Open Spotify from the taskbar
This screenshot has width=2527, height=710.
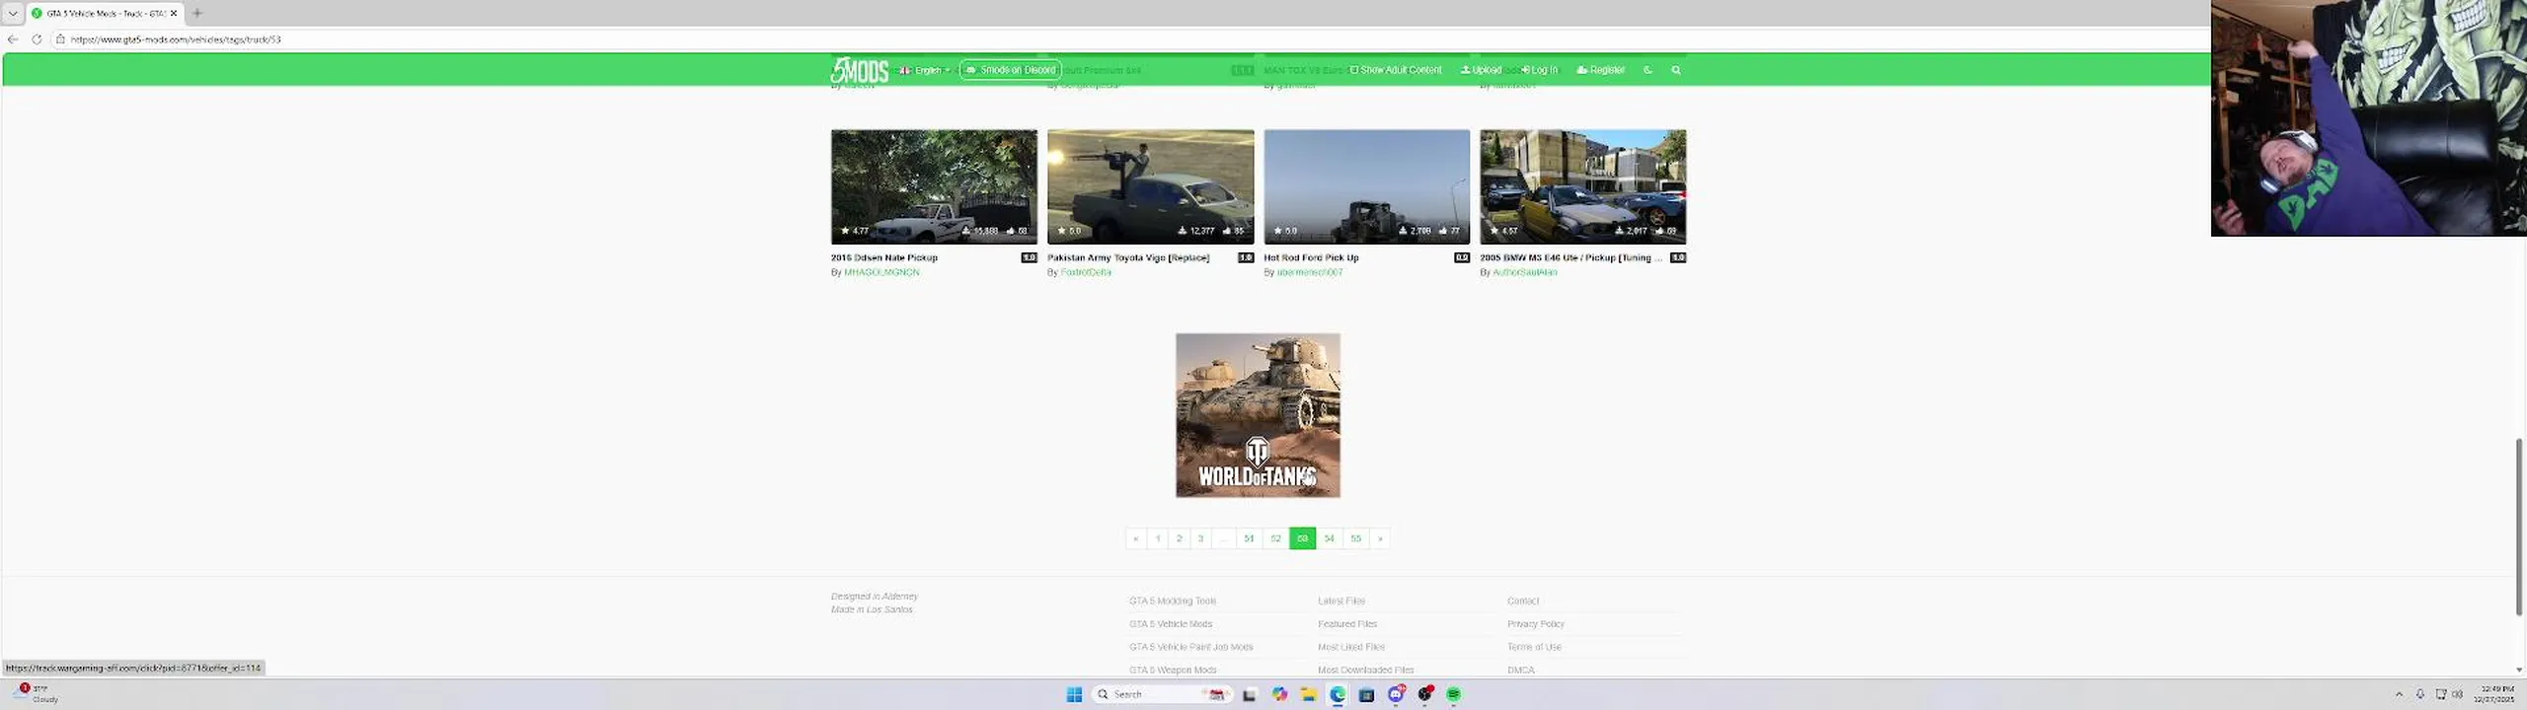(x=1453, y=694)
